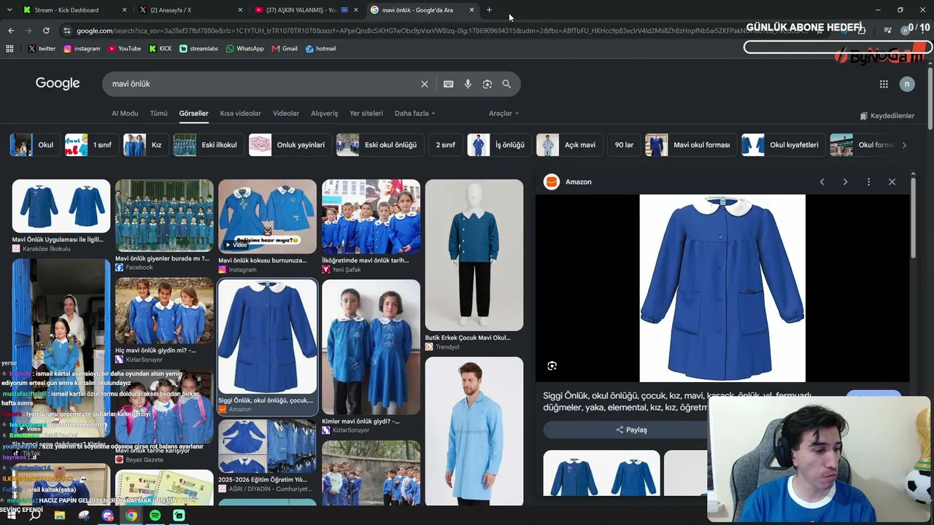Viewport: 934px width, 525px height.
Task: Click the magnifier search submit icon
Action: [x=506, y=84]
